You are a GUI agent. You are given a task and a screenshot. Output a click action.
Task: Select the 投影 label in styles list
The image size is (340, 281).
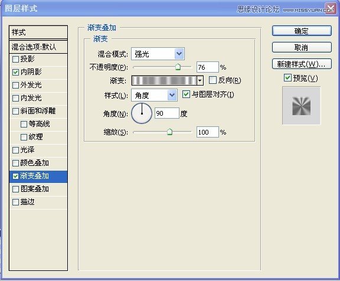click(28, 59)
